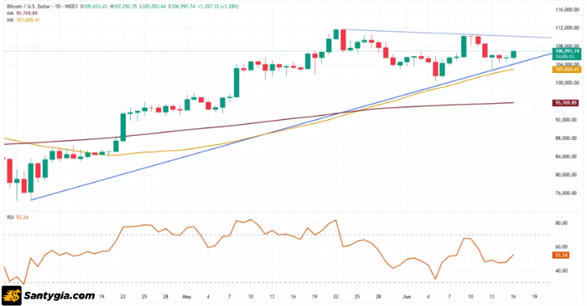
Task: Click the 40.00 RSI axis label
Action: pos(561,271)
